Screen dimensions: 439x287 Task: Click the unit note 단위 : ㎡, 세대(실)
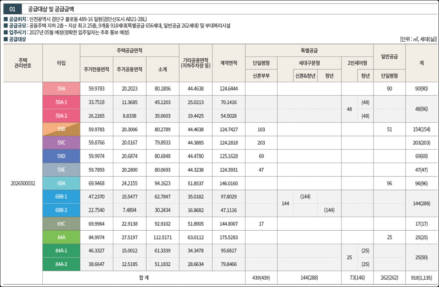coord(418,39)
